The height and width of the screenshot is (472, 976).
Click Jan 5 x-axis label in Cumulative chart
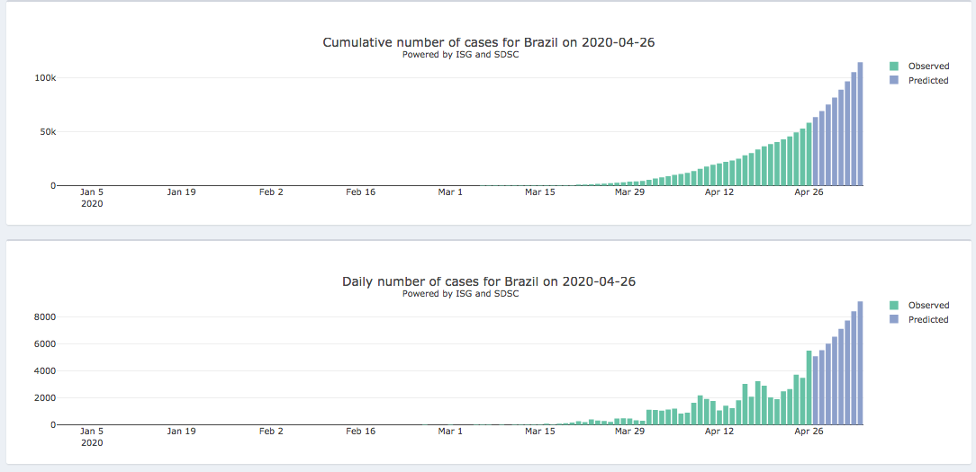click(92, 192)
